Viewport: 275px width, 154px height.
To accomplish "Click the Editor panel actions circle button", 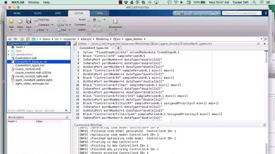I will point(259,44).
